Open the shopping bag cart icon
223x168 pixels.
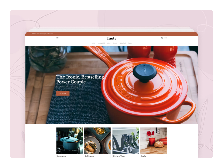[162, 38]
